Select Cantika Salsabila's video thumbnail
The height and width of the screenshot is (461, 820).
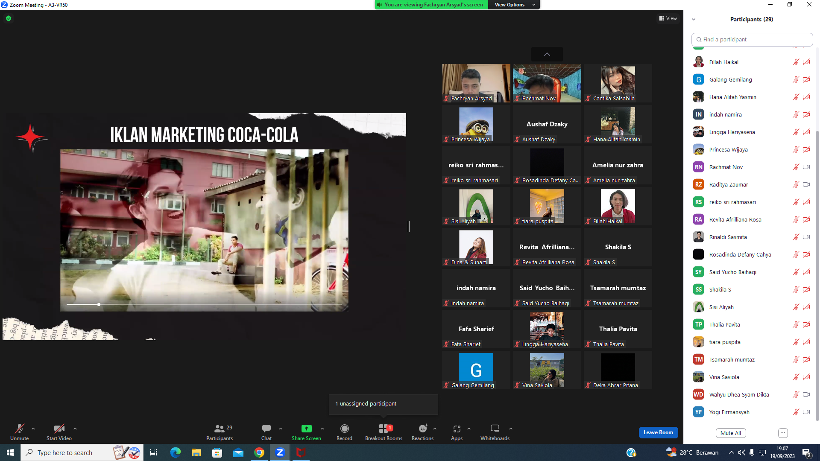pos(618,83)
